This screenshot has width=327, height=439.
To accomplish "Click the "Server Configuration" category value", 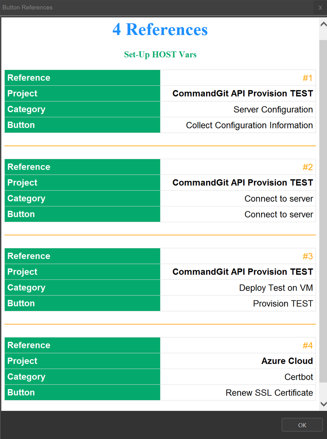I will [x=273, y=110].
